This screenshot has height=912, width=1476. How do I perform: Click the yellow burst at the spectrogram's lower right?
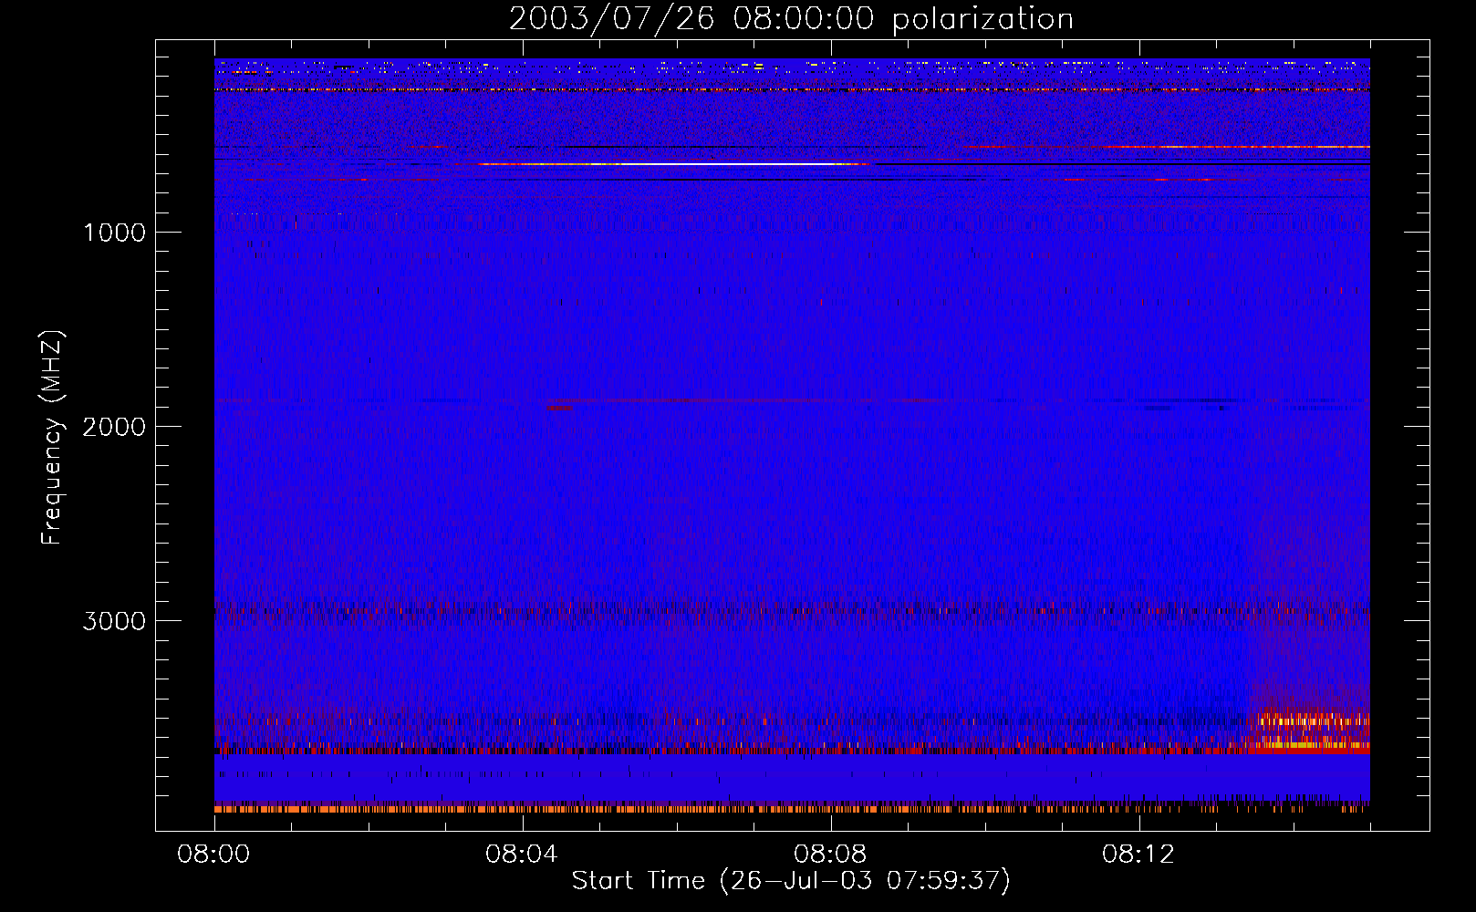click(x=1309, y=732)
